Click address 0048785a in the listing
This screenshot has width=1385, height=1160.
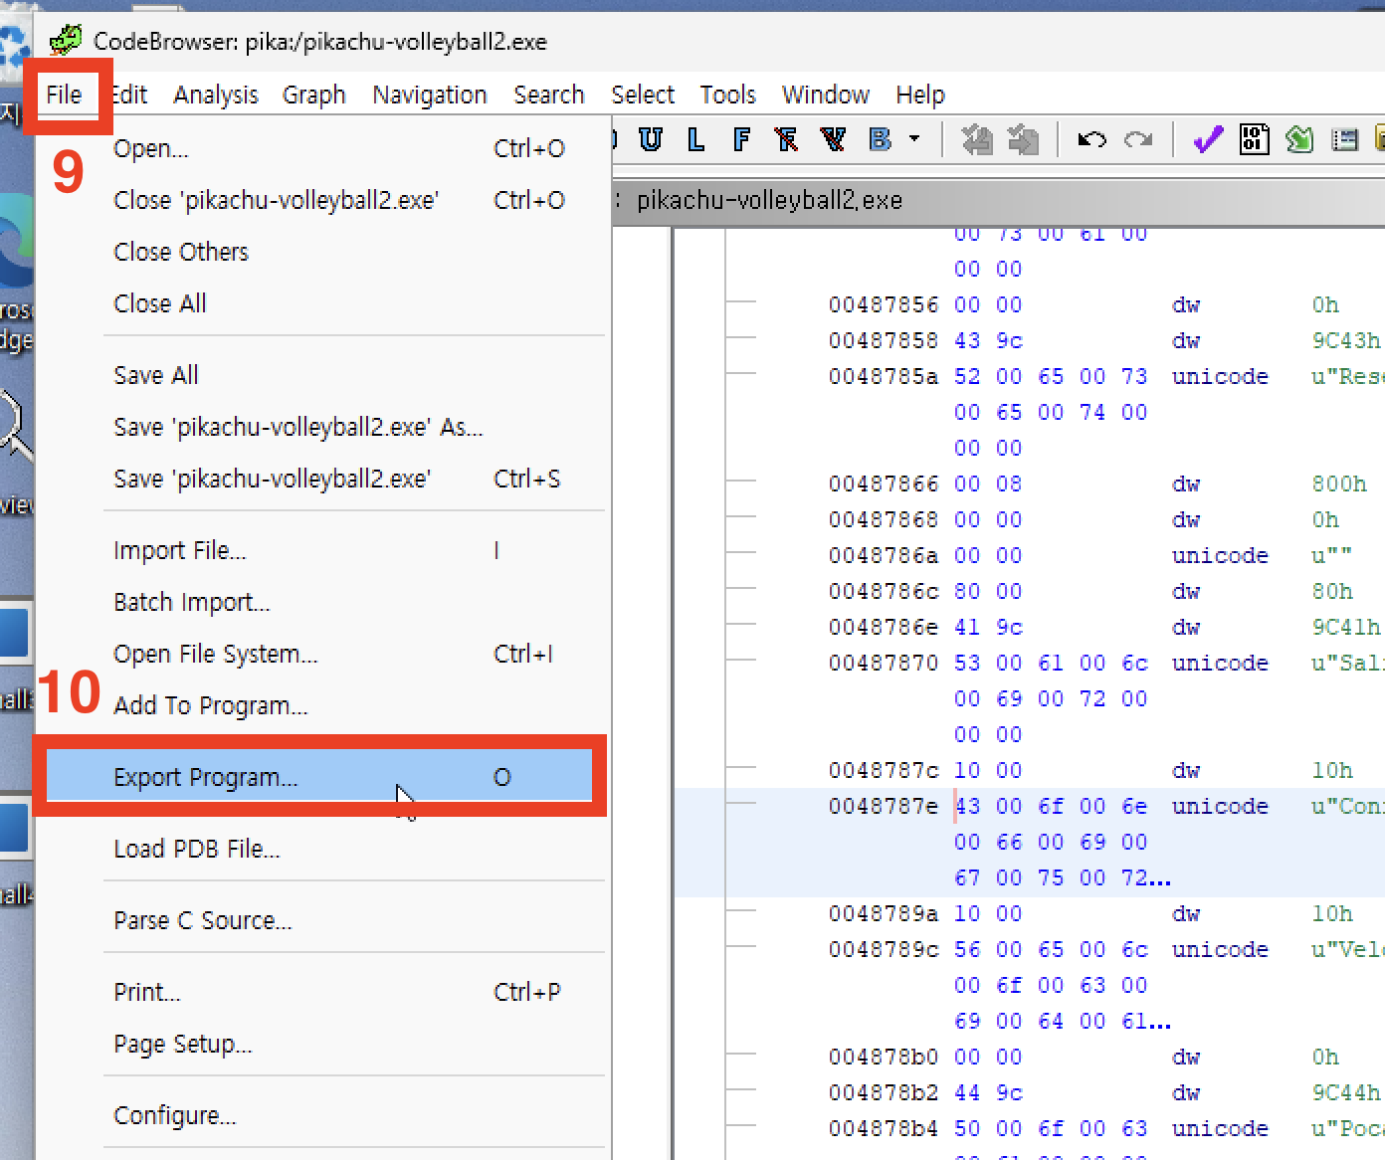[x=884, y=376]
